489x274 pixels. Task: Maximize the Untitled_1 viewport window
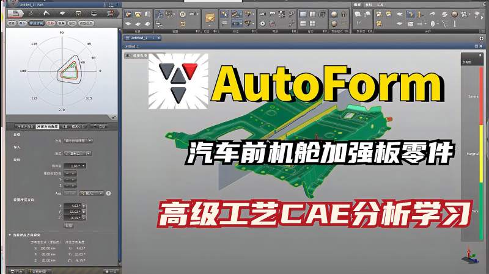point(476,46)
